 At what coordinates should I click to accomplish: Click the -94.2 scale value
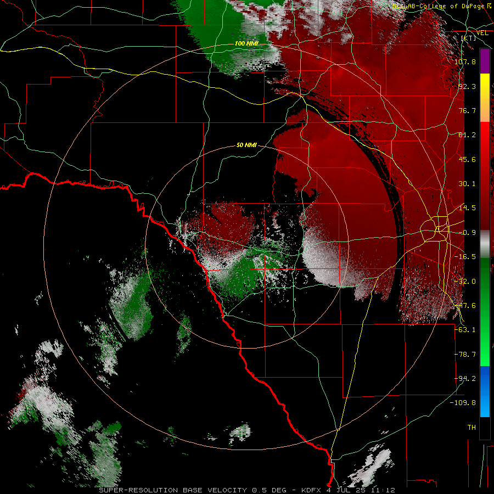click(465, 378)
